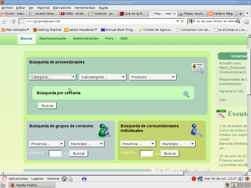
Task: Open the Debian Aplicaciones menu logo
Action: [5, 179]
